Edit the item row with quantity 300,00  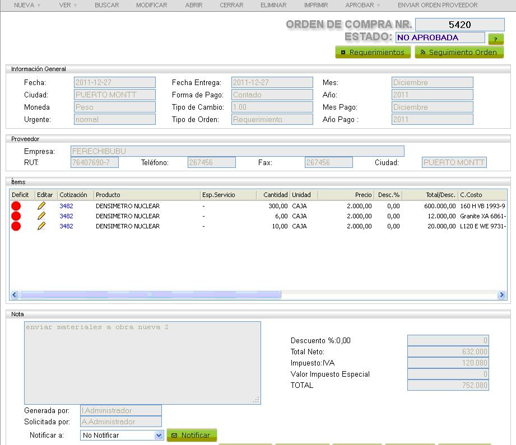click(x=41, y=206)
